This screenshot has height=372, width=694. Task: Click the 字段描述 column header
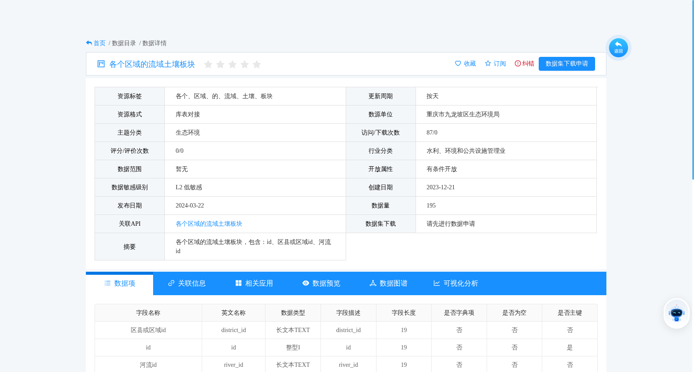point(348,313)
